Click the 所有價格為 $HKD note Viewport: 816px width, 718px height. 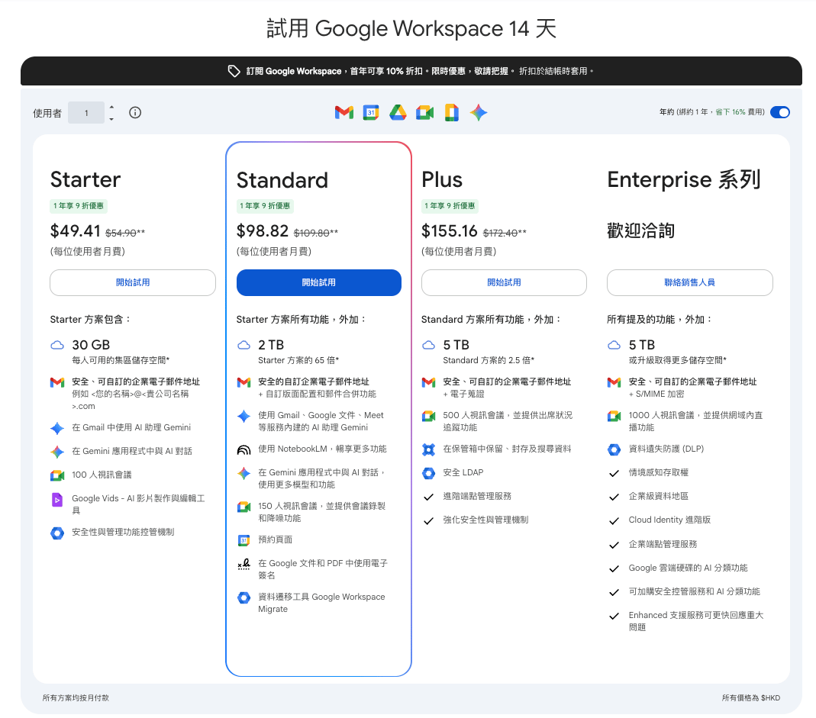751,697
